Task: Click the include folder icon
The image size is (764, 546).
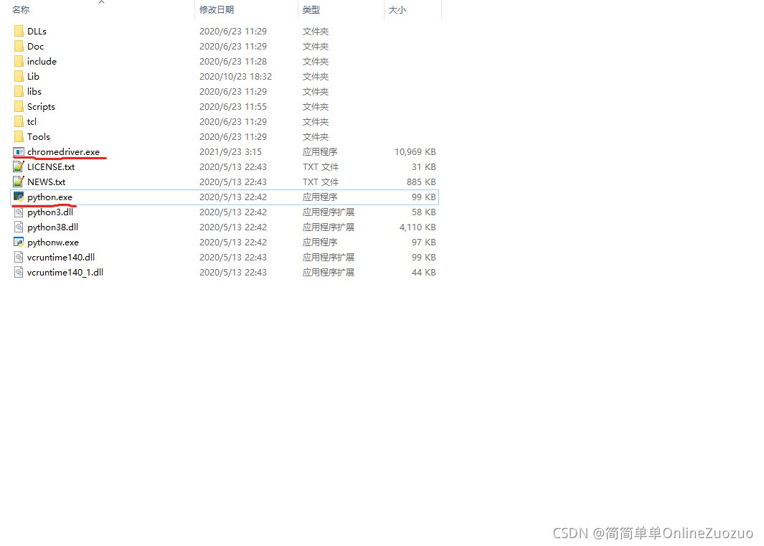Action: tap(19, 62)
